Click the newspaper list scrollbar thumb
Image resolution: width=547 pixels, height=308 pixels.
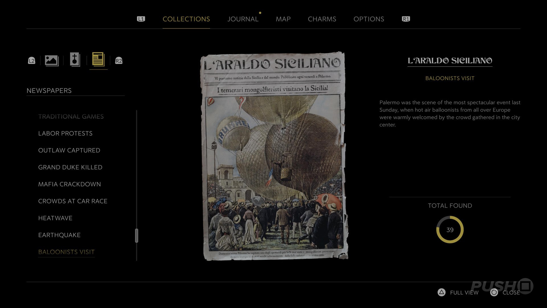[137, 236]
